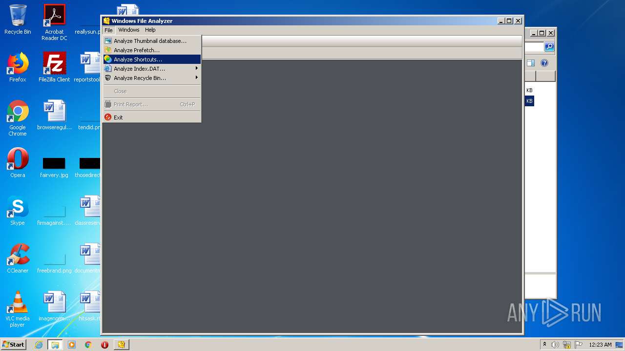Open the Windows menu

pos(129,30)
